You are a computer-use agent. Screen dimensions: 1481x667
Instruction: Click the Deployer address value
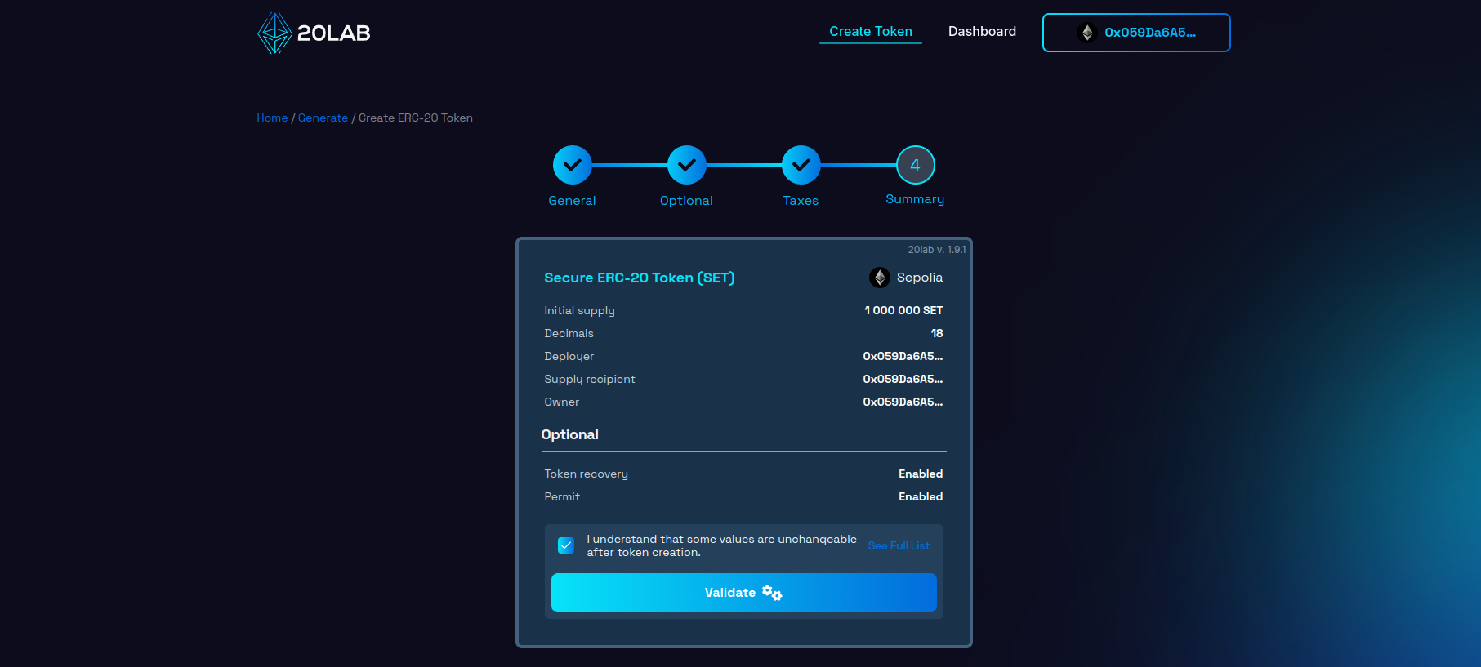[x=903, y=356]
